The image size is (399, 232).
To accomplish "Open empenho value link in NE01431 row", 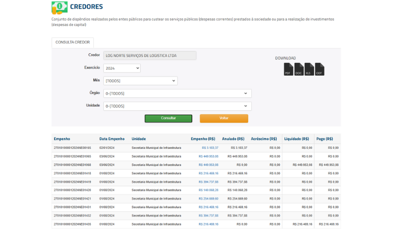I will (x=208, y=207).
